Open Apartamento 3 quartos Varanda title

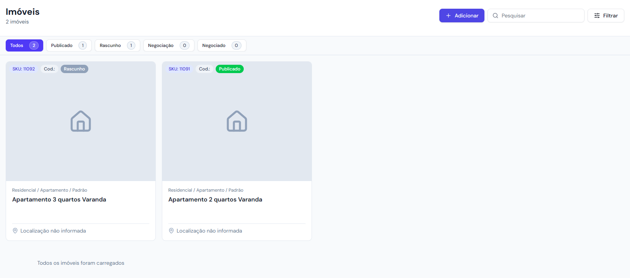[59, 200]
